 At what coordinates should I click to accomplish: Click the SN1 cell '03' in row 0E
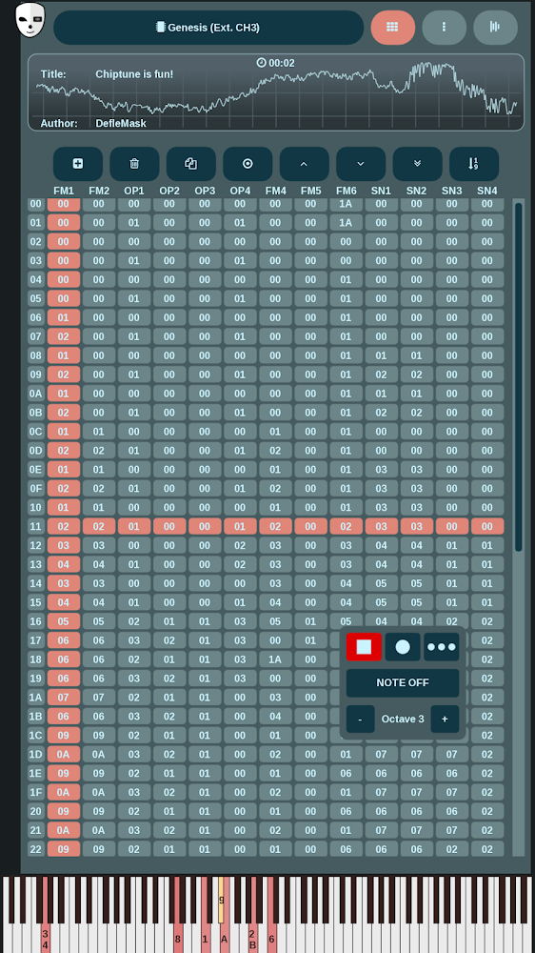pos(382,470)
